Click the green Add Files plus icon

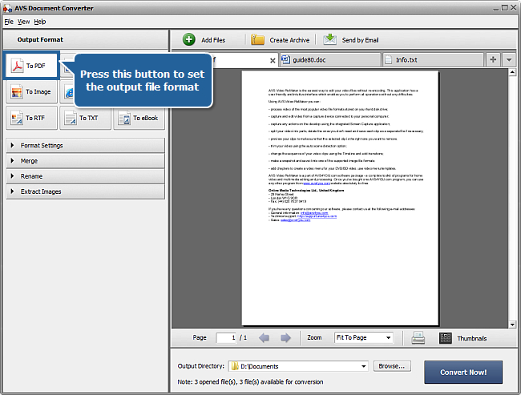(188, 39)
